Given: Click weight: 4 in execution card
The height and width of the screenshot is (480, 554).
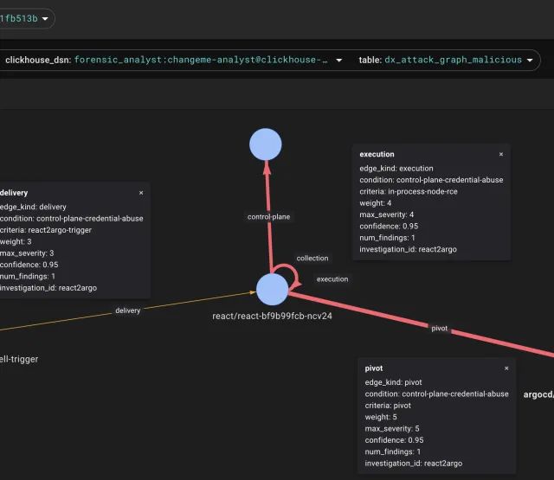Looking at the screenshot, I should [x=375, y=203].
